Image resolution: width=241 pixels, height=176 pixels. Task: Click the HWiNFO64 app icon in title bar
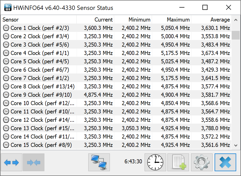pos(8,7)
